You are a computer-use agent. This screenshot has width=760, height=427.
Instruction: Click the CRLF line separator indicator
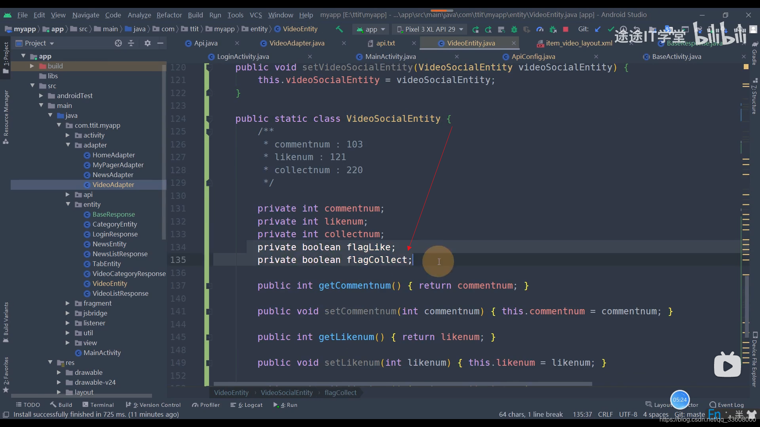point(605,414)
